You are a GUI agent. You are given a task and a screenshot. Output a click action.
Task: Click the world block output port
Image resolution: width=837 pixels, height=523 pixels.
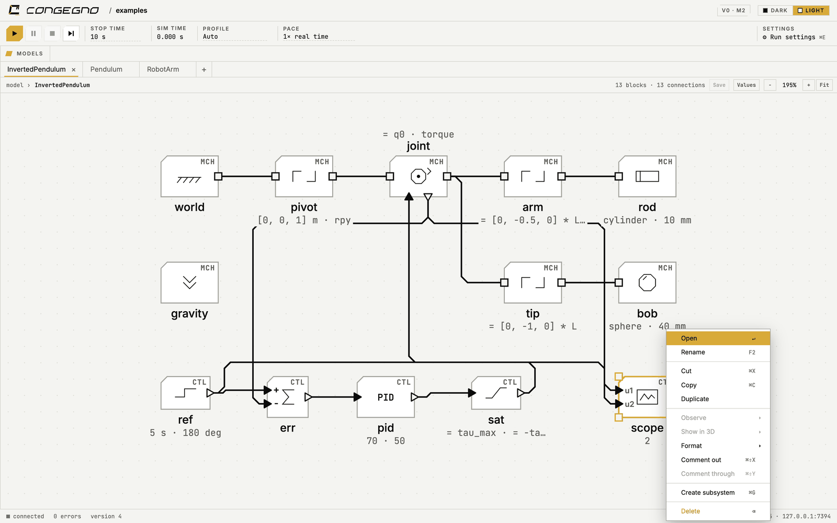click(x=218, y=177)
